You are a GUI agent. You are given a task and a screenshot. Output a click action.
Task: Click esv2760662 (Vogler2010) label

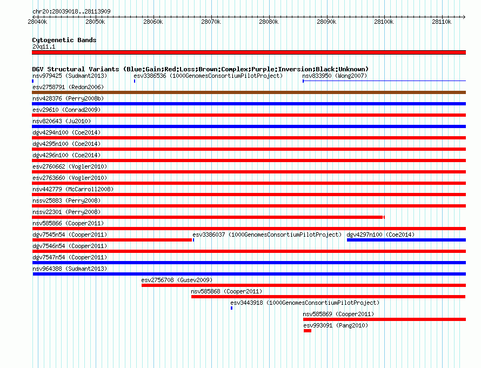coord(70,166)
